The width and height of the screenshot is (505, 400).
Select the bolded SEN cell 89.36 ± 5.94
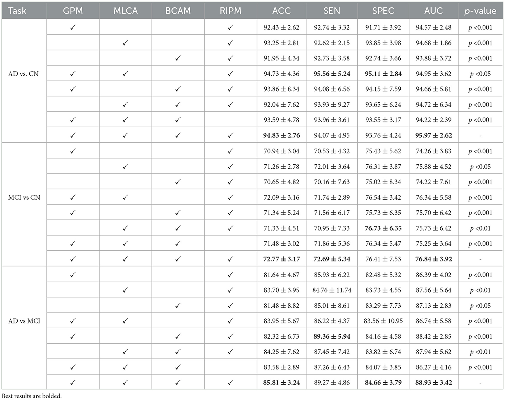click(x=332, y=336)
